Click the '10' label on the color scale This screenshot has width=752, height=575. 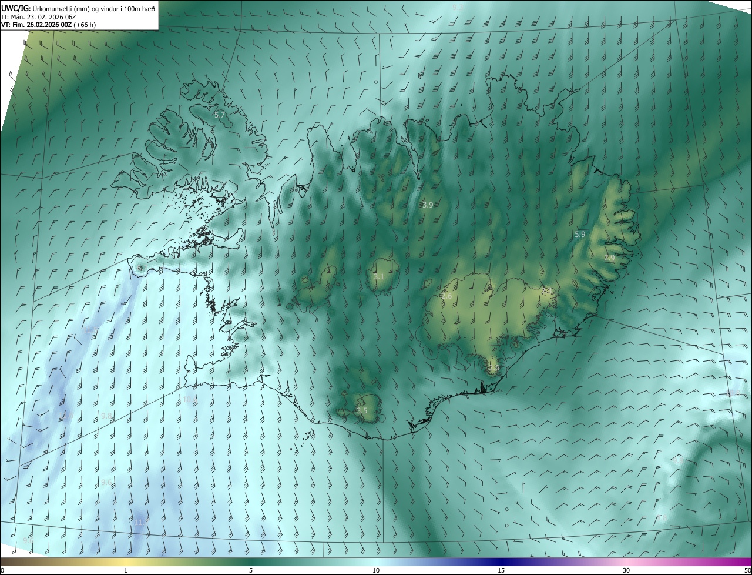(376, 570)
